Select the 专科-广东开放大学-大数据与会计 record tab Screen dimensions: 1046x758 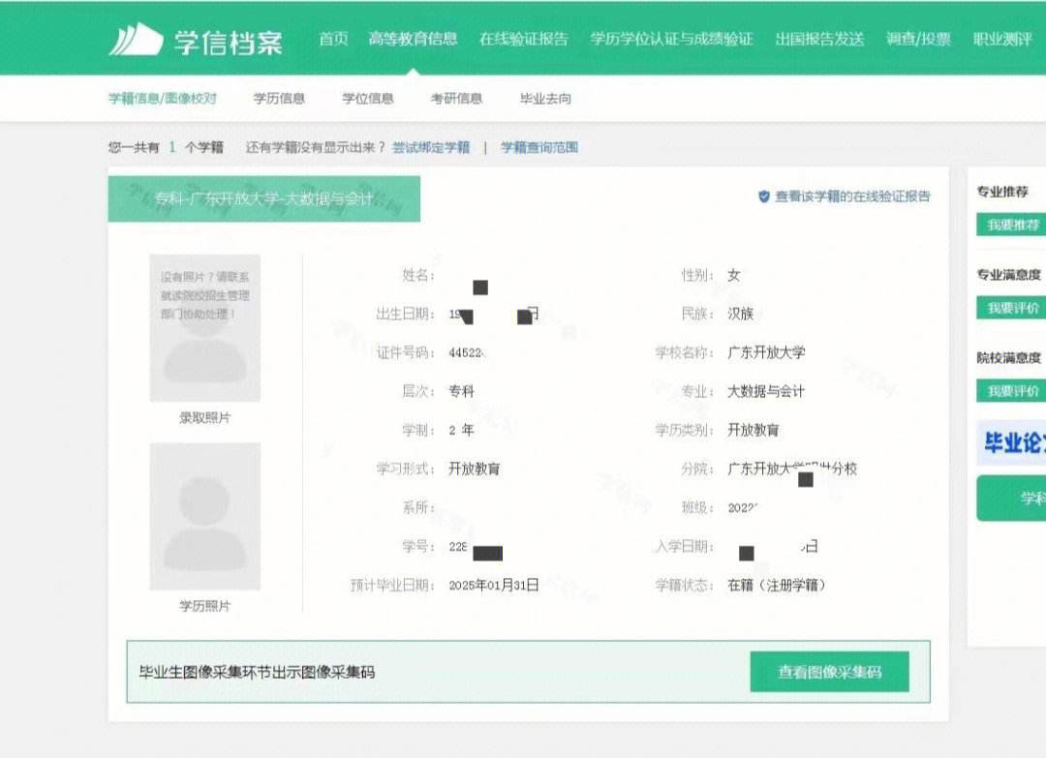[264, 198]
